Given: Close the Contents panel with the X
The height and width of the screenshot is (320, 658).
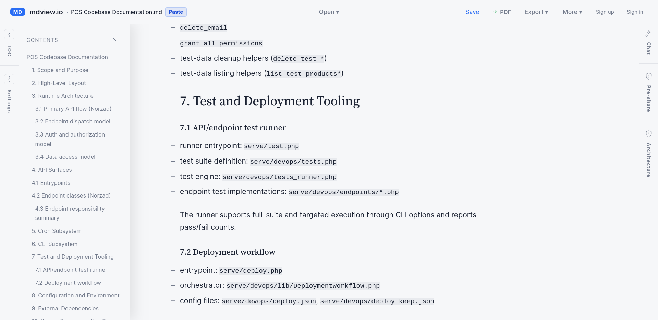Looking at the screenshot, I should point(115,40).
